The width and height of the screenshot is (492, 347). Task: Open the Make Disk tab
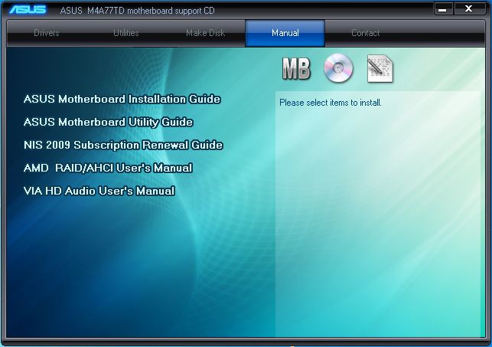(206, 33)
